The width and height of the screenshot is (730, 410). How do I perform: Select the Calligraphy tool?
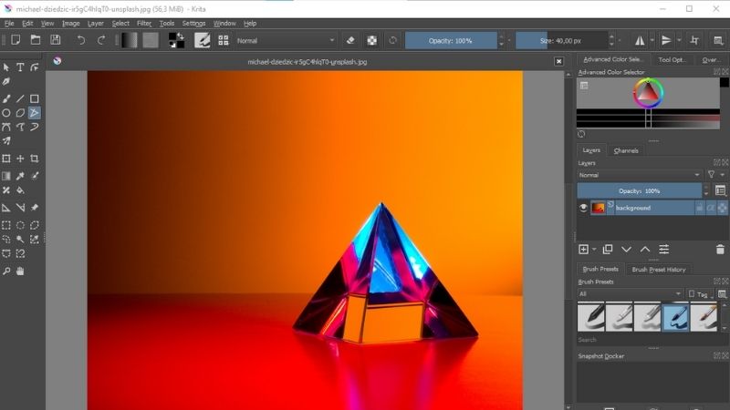pos(6,82)
